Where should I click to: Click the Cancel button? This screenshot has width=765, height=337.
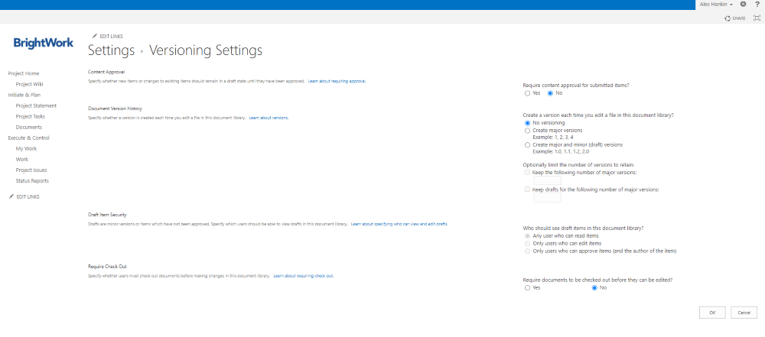click(x=743, y=313)
